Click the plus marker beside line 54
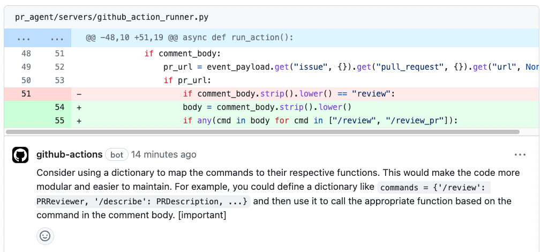The width and height of the screenshot is (541, 252). point(79,107)
